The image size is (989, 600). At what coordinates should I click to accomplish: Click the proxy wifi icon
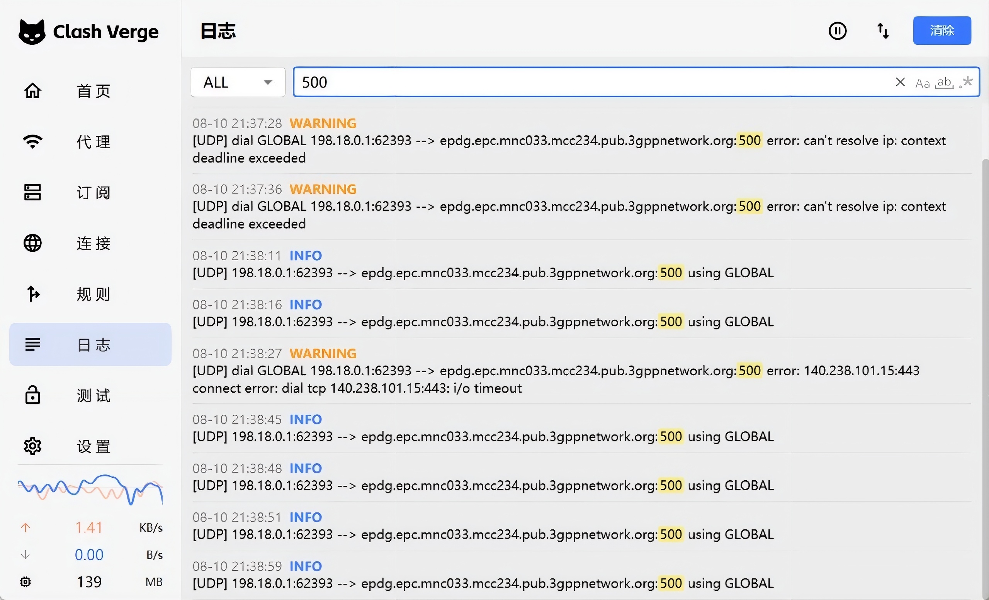tap(32, 142)
